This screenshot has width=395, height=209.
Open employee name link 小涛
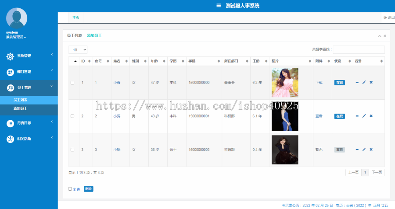[x=117, y=116]
